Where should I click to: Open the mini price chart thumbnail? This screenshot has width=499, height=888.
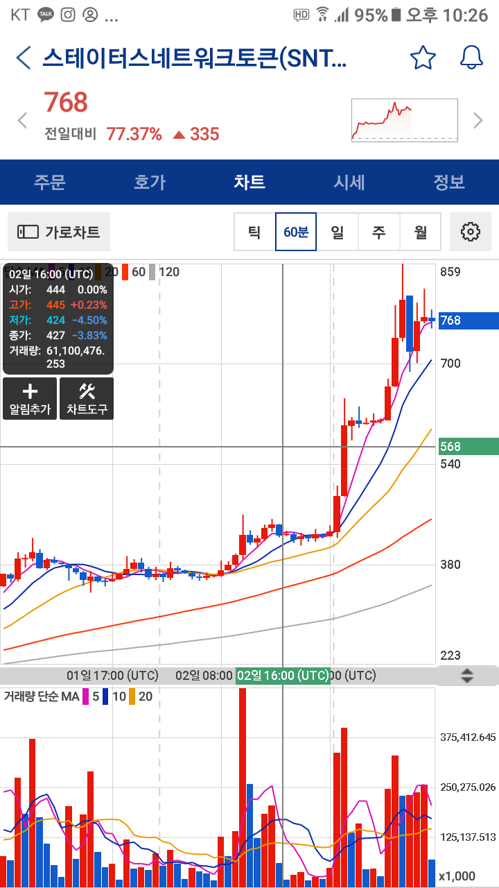[405, 120]
